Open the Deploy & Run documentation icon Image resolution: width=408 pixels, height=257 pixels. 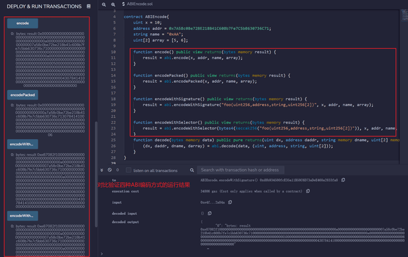(x=88, y=6)
